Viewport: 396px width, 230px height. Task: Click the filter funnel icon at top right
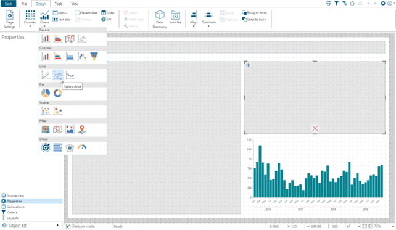point(336,3)
